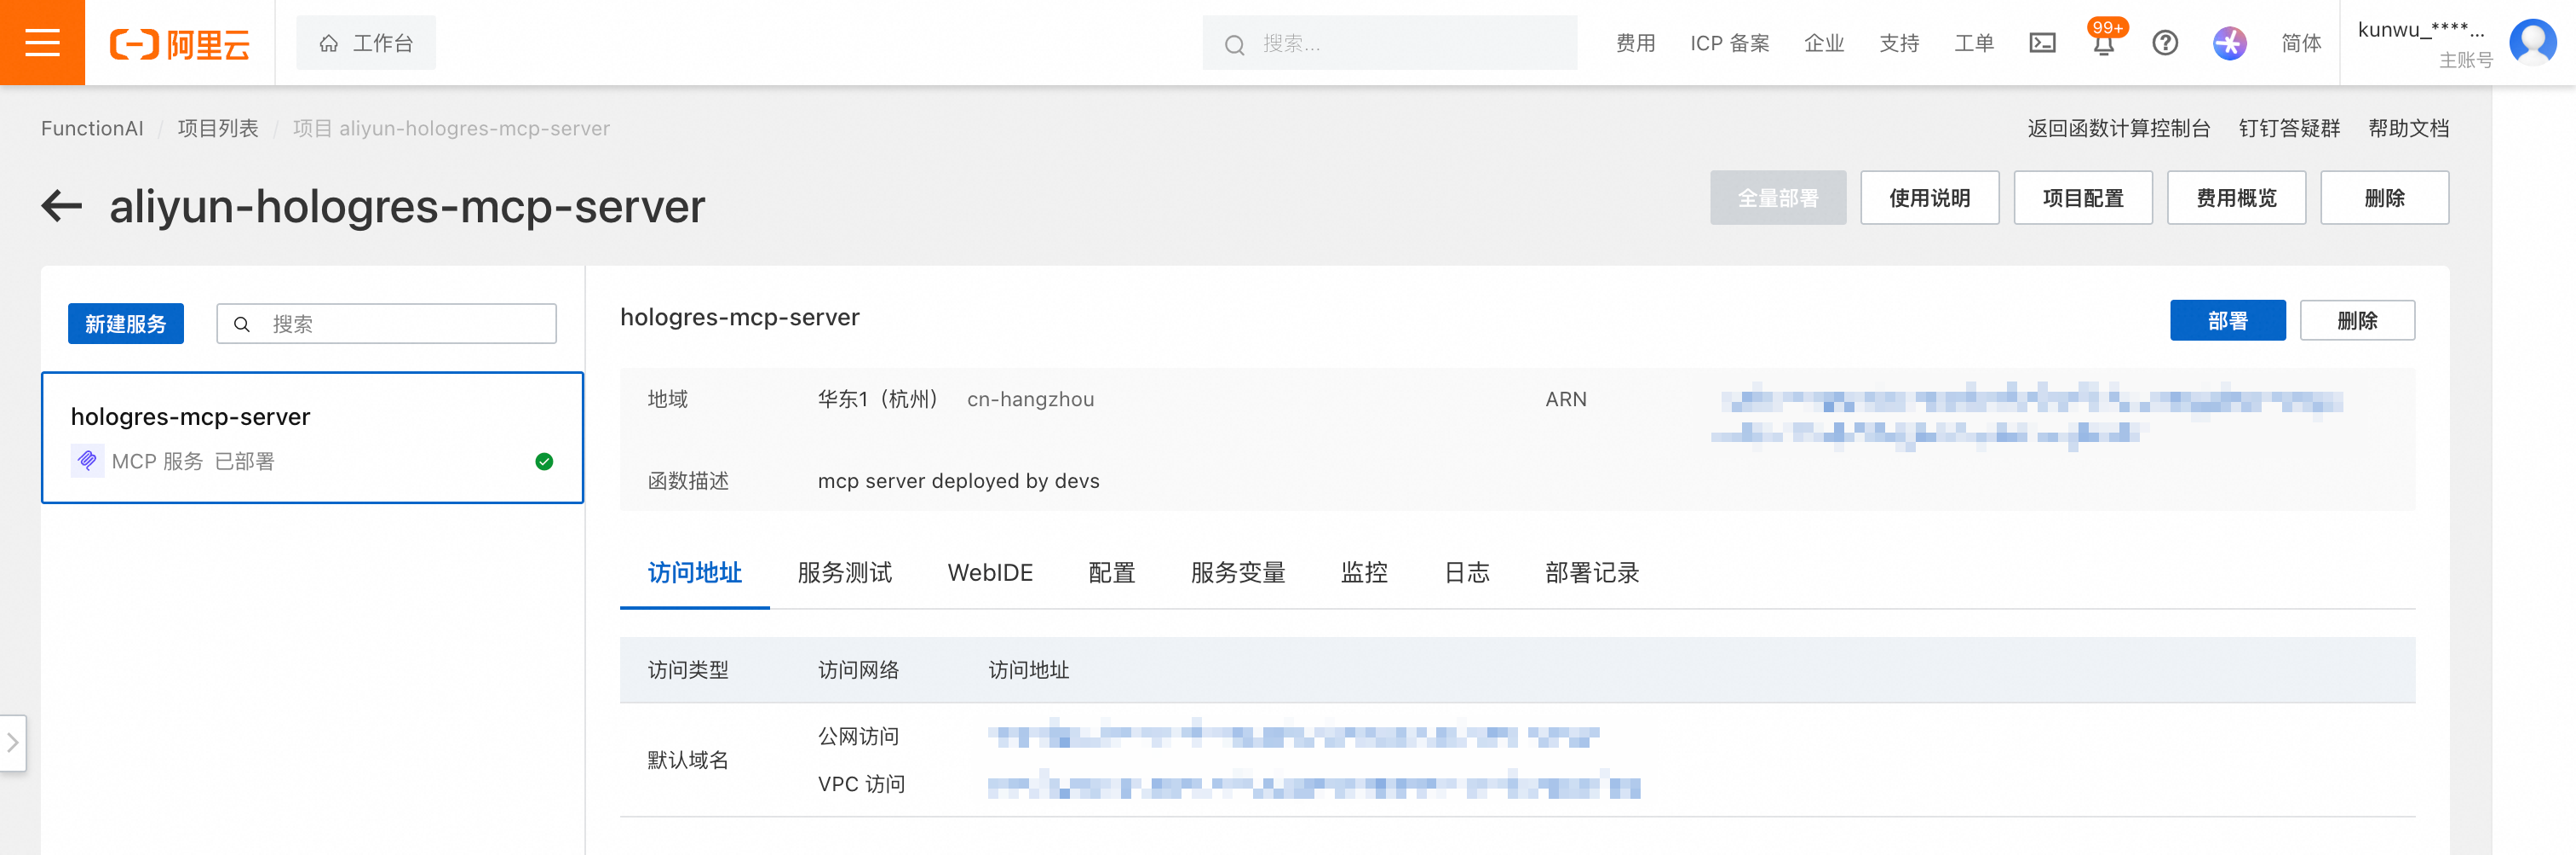Open 钉钉答疑群 link

pos(2289,128)
